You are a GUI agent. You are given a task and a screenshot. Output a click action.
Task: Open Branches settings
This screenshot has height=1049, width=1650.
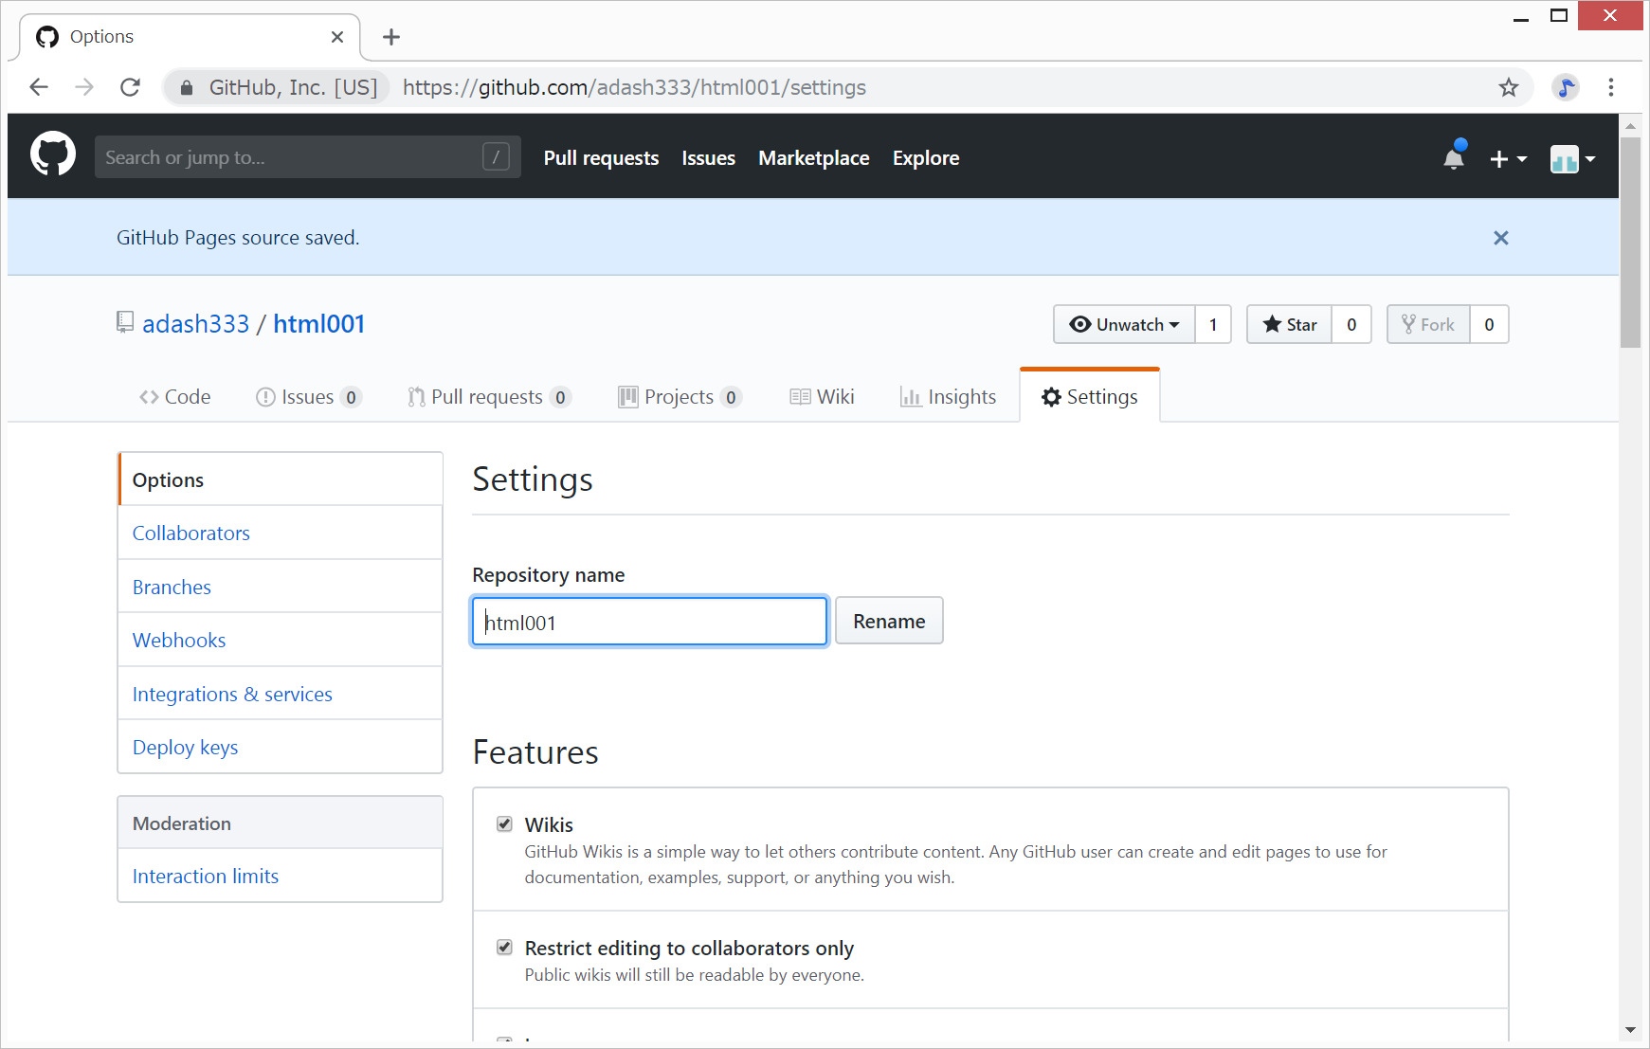[281, 587]
